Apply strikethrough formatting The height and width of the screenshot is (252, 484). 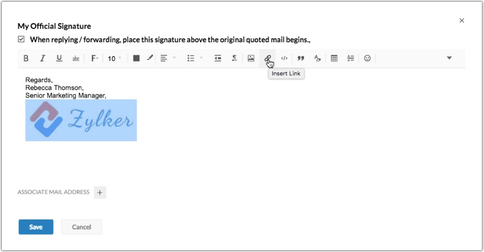[76, 58]
